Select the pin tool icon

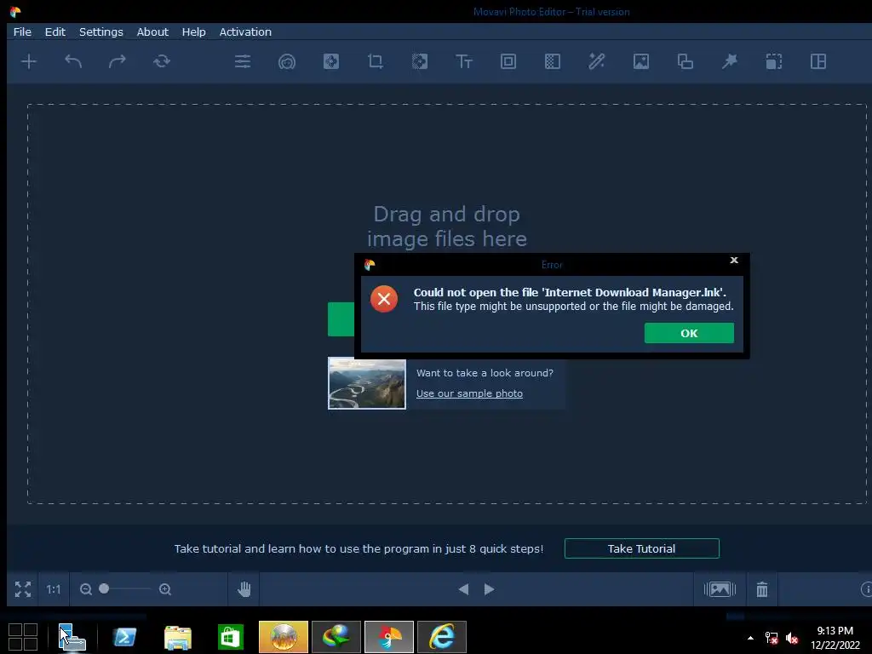[x=730, y=61]
